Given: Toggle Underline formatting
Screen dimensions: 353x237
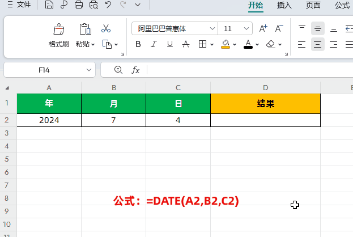Looking at the screenshot, I should point(169,44).
